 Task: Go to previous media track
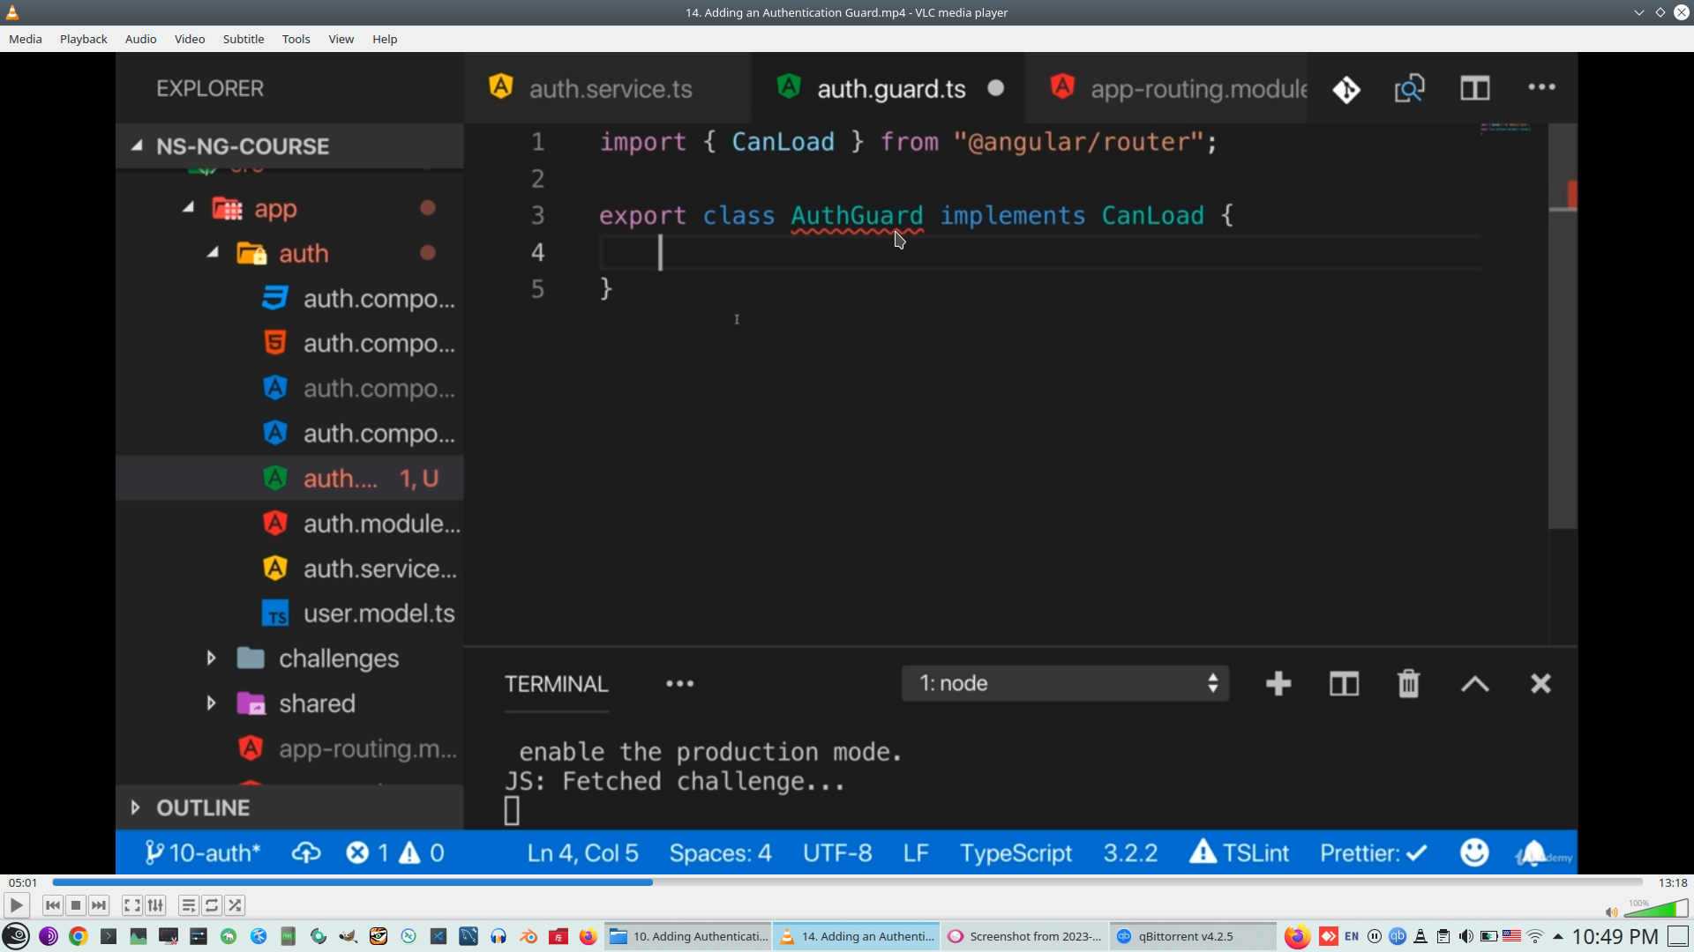pos(53,905)
